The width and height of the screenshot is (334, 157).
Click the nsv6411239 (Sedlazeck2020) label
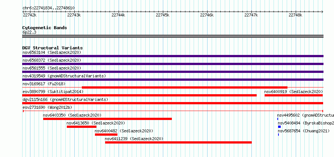(134, 139)
